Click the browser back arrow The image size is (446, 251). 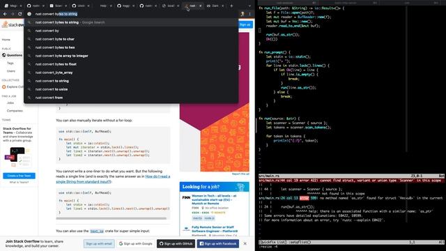(x=5, y=14)
